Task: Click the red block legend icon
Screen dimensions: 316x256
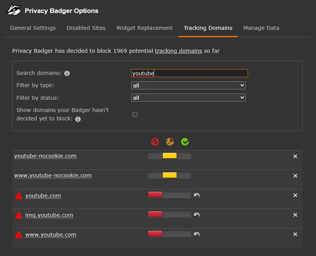Action: point(155,142)
